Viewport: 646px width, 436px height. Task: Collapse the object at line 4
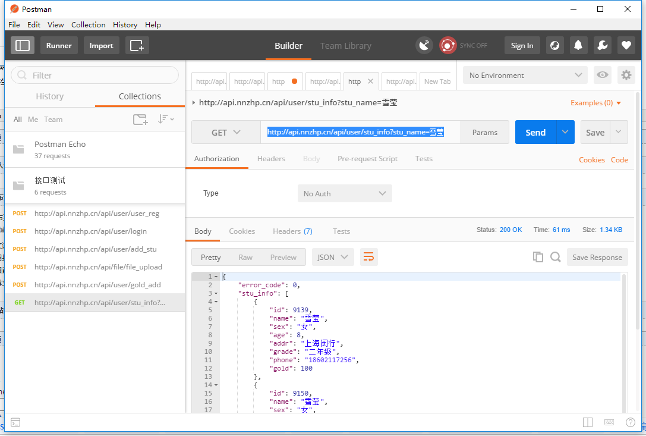click(x=216, y=302)
